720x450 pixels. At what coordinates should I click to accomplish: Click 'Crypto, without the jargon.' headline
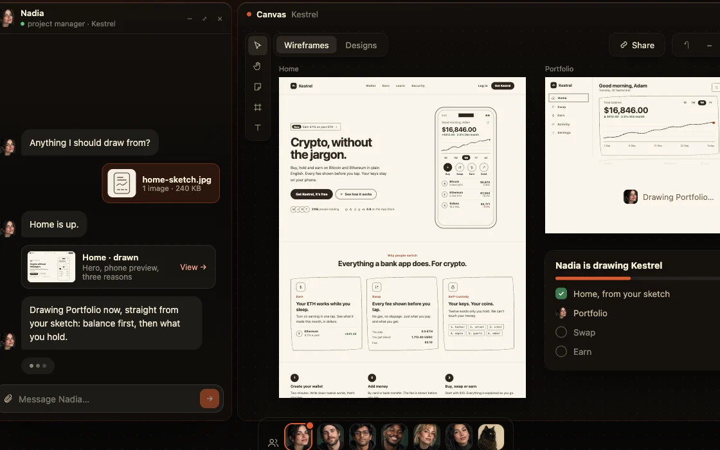331,148
